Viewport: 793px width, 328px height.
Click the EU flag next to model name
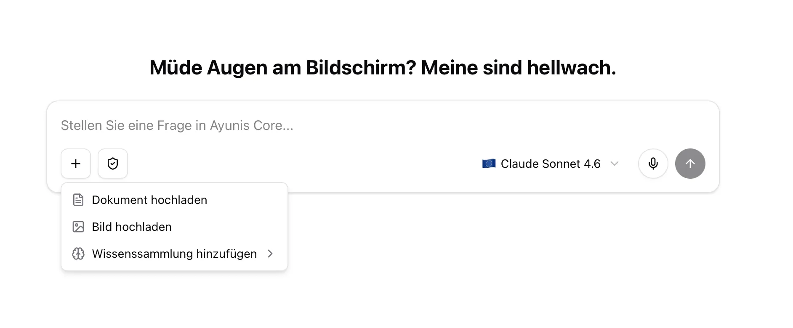(x=489, y=164)
